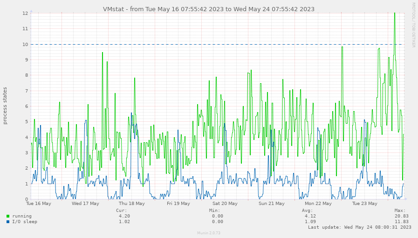Click the 'Mon 22 May' x-axis label
The image size is (418, 238).
click(318, 204)
